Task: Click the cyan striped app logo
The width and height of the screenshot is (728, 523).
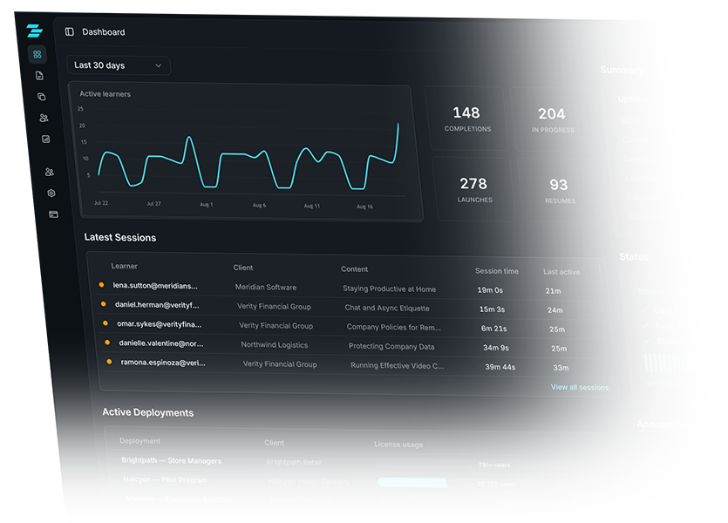Action: [35, 31]
